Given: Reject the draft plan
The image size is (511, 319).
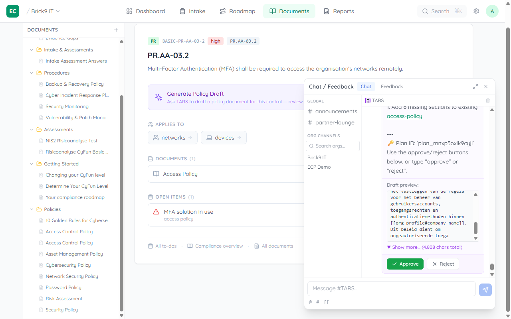Looking at the screenshot, I should point(443,264).
